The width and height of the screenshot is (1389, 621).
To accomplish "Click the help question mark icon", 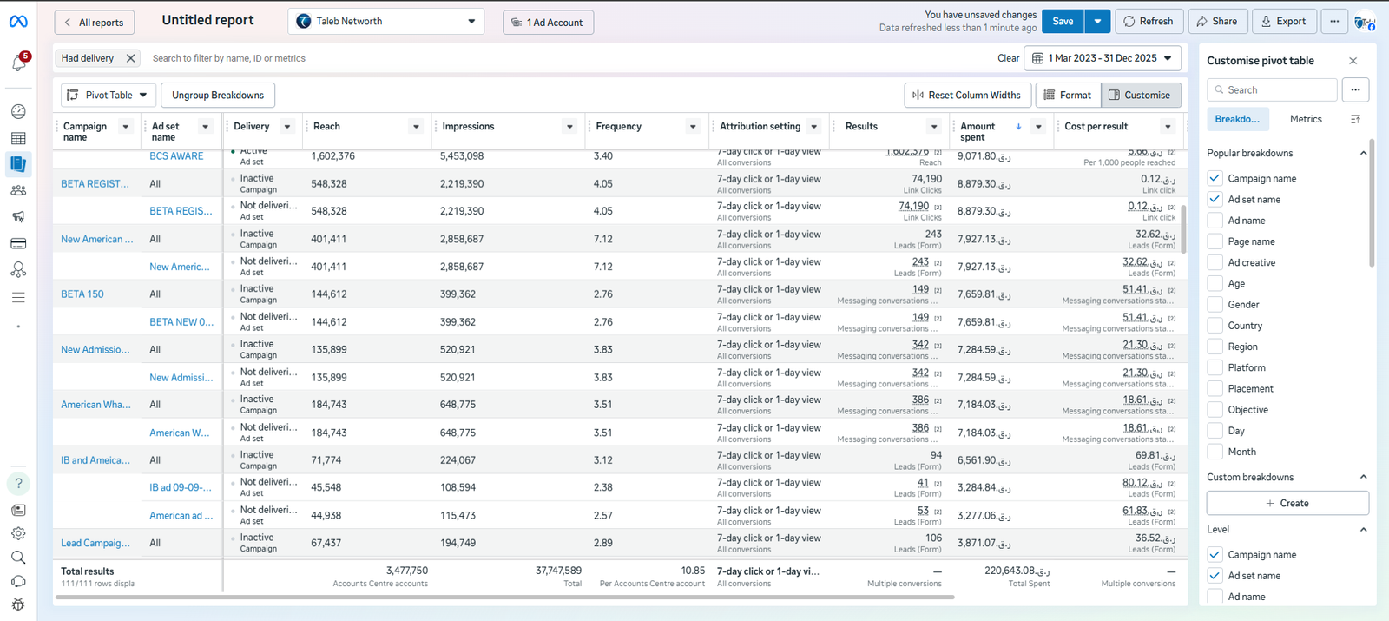I will click(18, 484).
